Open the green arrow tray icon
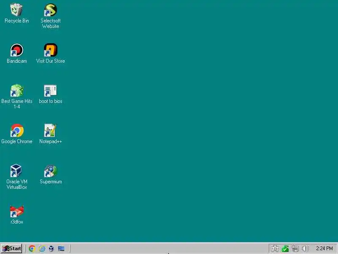The width and height of the screenshot is (338, 254). (285, 248)
